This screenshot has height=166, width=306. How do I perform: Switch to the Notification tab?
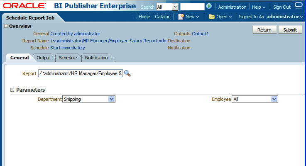96,58
